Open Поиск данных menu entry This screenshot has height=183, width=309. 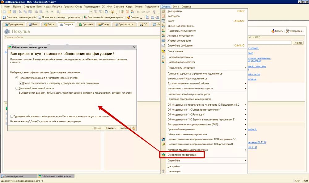point(204,51)
